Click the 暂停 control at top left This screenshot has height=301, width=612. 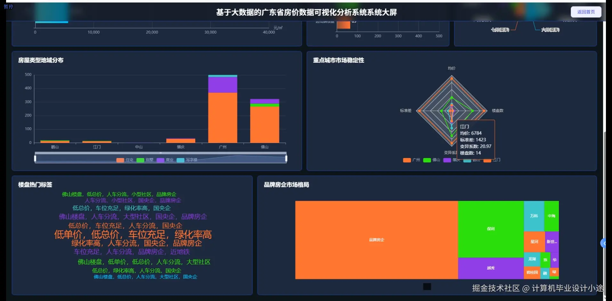tap(9, 6)
